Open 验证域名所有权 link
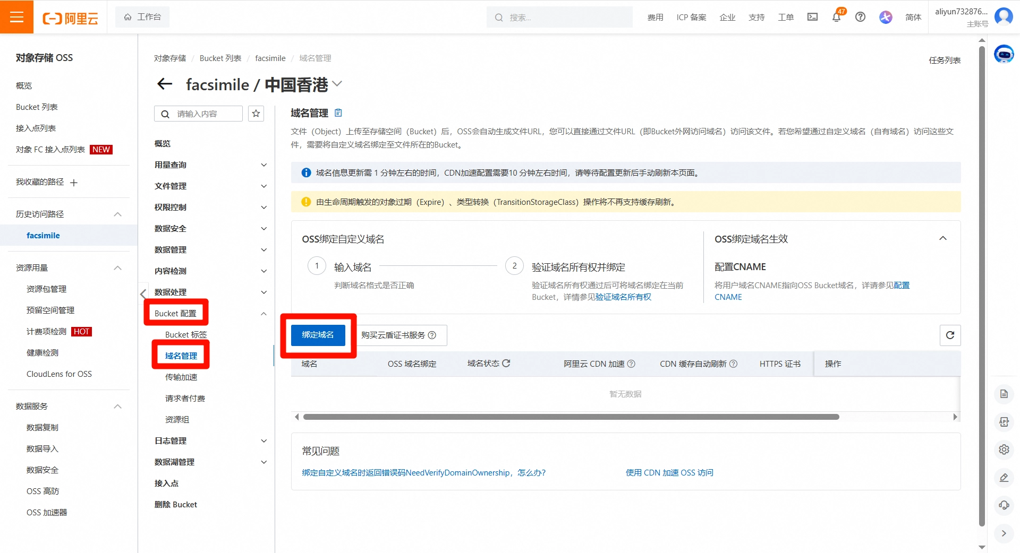 (623, 297)
